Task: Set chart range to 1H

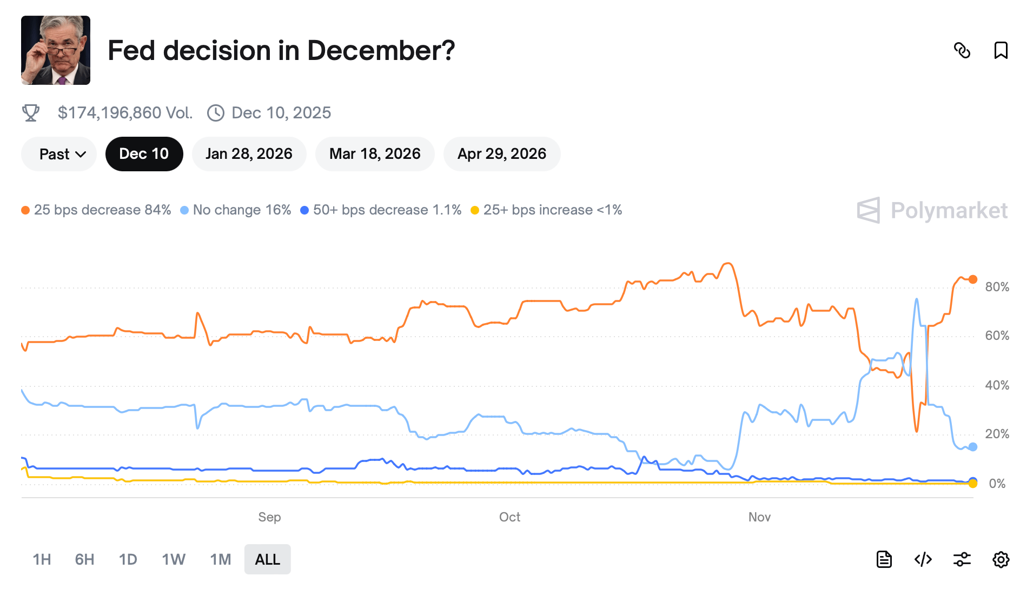Action: pos(42,559)
